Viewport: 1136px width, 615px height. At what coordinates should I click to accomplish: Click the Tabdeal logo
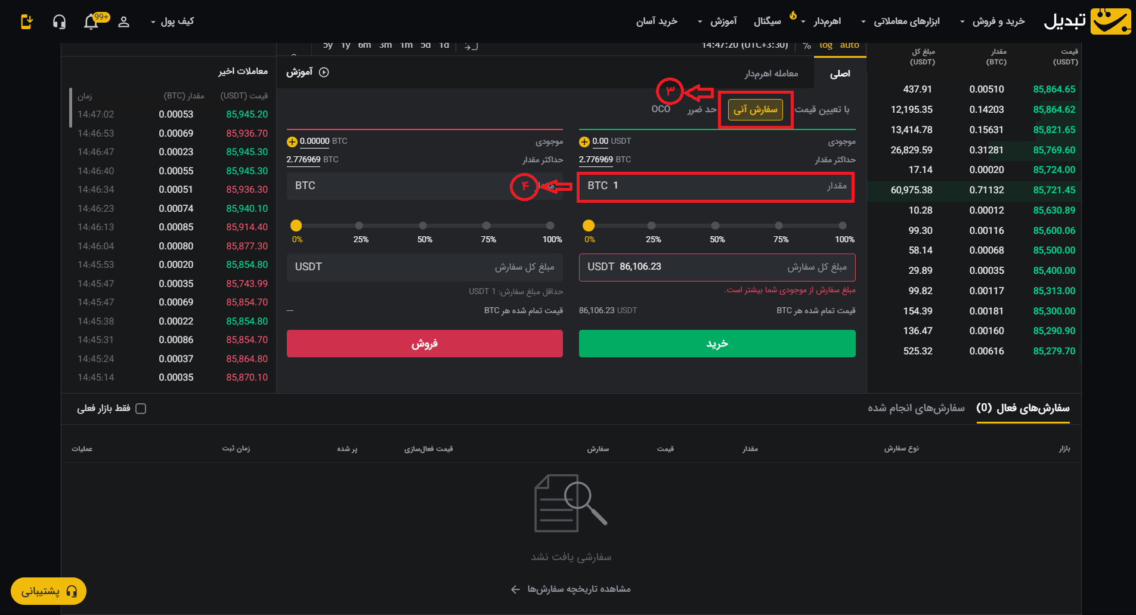(1087, 21)
